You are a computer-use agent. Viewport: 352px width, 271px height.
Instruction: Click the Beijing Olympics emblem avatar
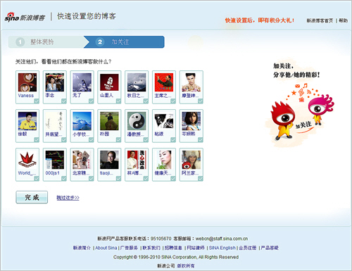(109, 82)
